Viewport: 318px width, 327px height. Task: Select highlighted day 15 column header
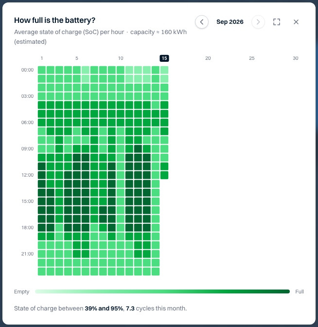tap(164, 58)
